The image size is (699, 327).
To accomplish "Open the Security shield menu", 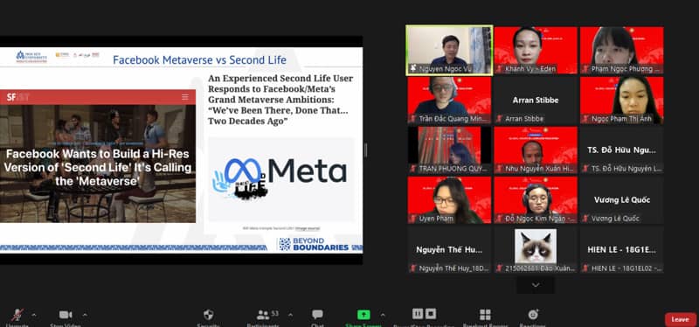I will point(208,316).
